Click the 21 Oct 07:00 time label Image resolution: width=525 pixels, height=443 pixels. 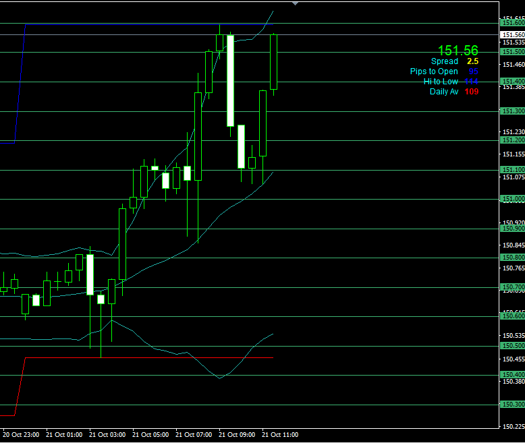pyautogui.click(x=192, y=435)
